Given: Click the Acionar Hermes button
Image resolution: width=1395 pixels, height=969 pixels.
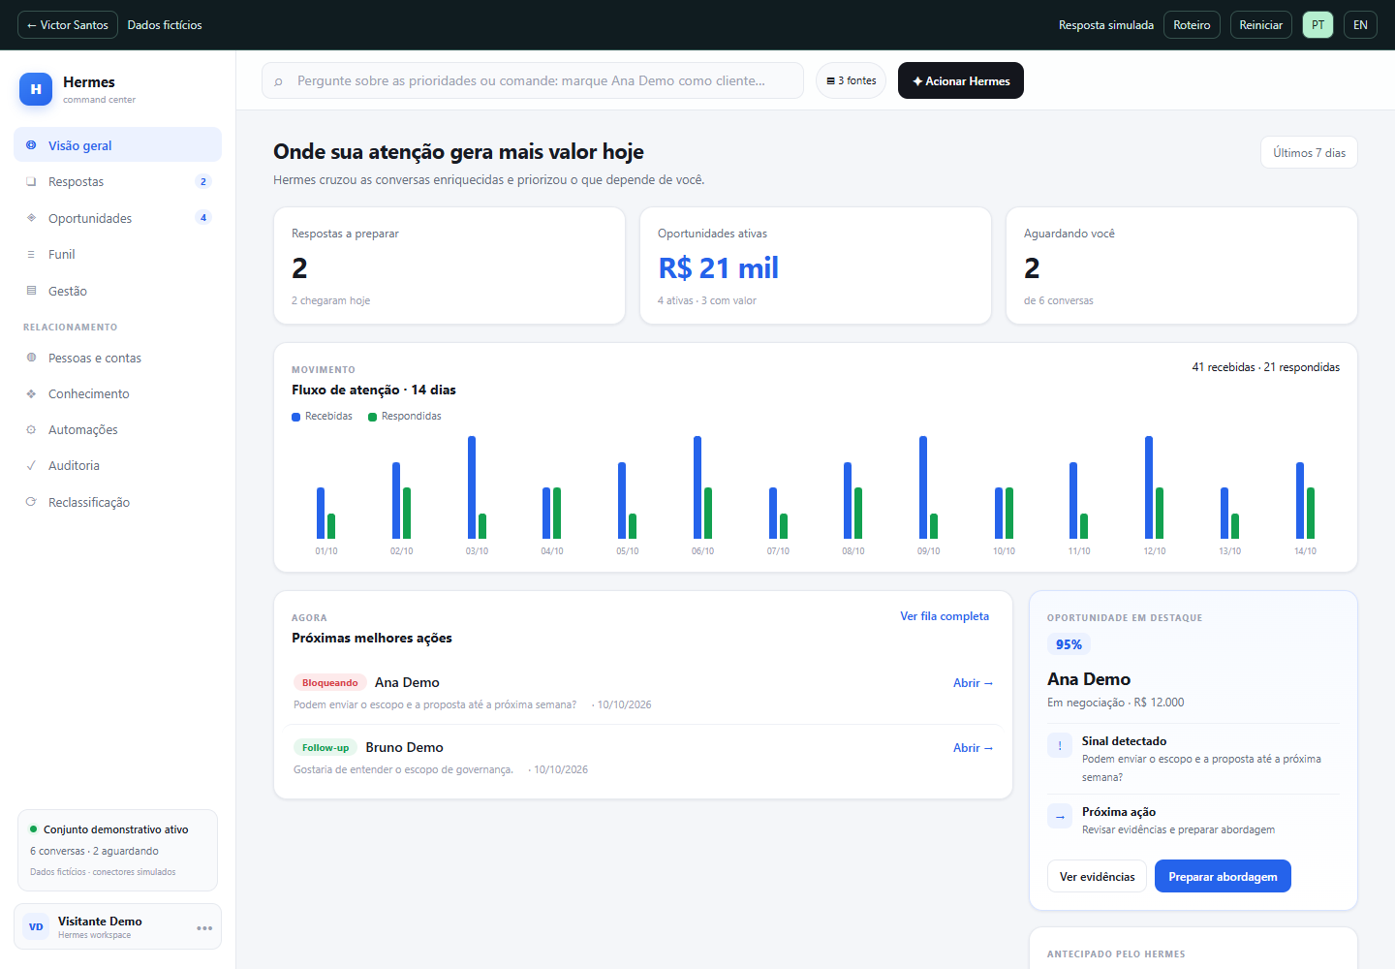Looking at the screenshot, I should pos(961,80).
